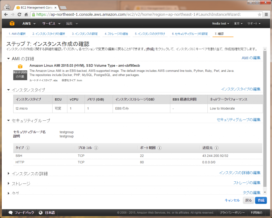Viewport: 272px width, 218px height.
Task: Click the 戻る button
Action: (x=248, y=200)
